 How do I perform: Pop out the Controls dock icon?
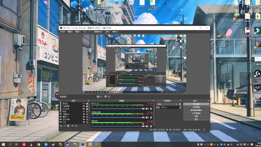tap(208, 101)
